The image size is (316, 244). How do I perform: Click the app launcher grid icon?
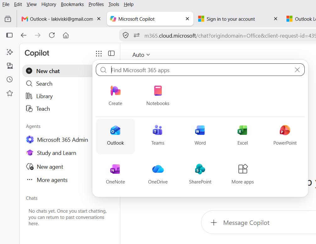click(x=99, y=53)
